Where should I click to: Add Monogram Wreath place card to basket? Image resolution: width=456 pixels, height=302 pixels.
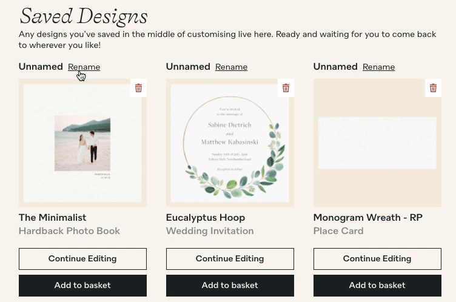(377, 286)
